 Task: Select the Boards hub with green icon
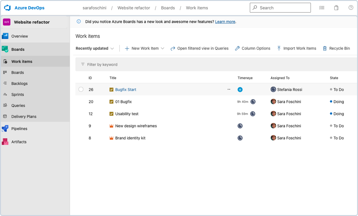[35, 49]
